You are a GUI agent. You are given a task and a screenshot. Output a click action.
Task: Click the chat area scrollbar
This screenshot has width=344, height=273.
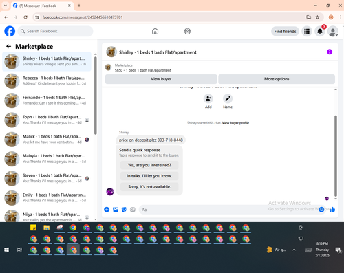[x=336, y=156]
